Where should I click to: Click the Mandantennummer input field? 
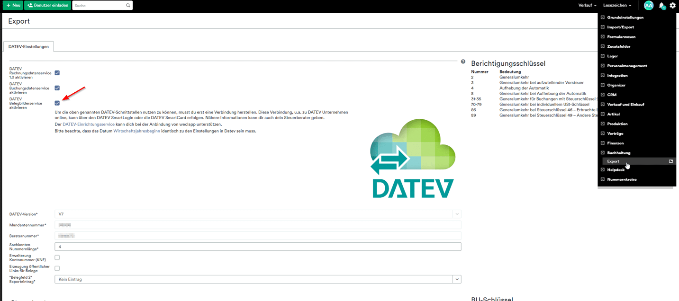tap(258, 225)
